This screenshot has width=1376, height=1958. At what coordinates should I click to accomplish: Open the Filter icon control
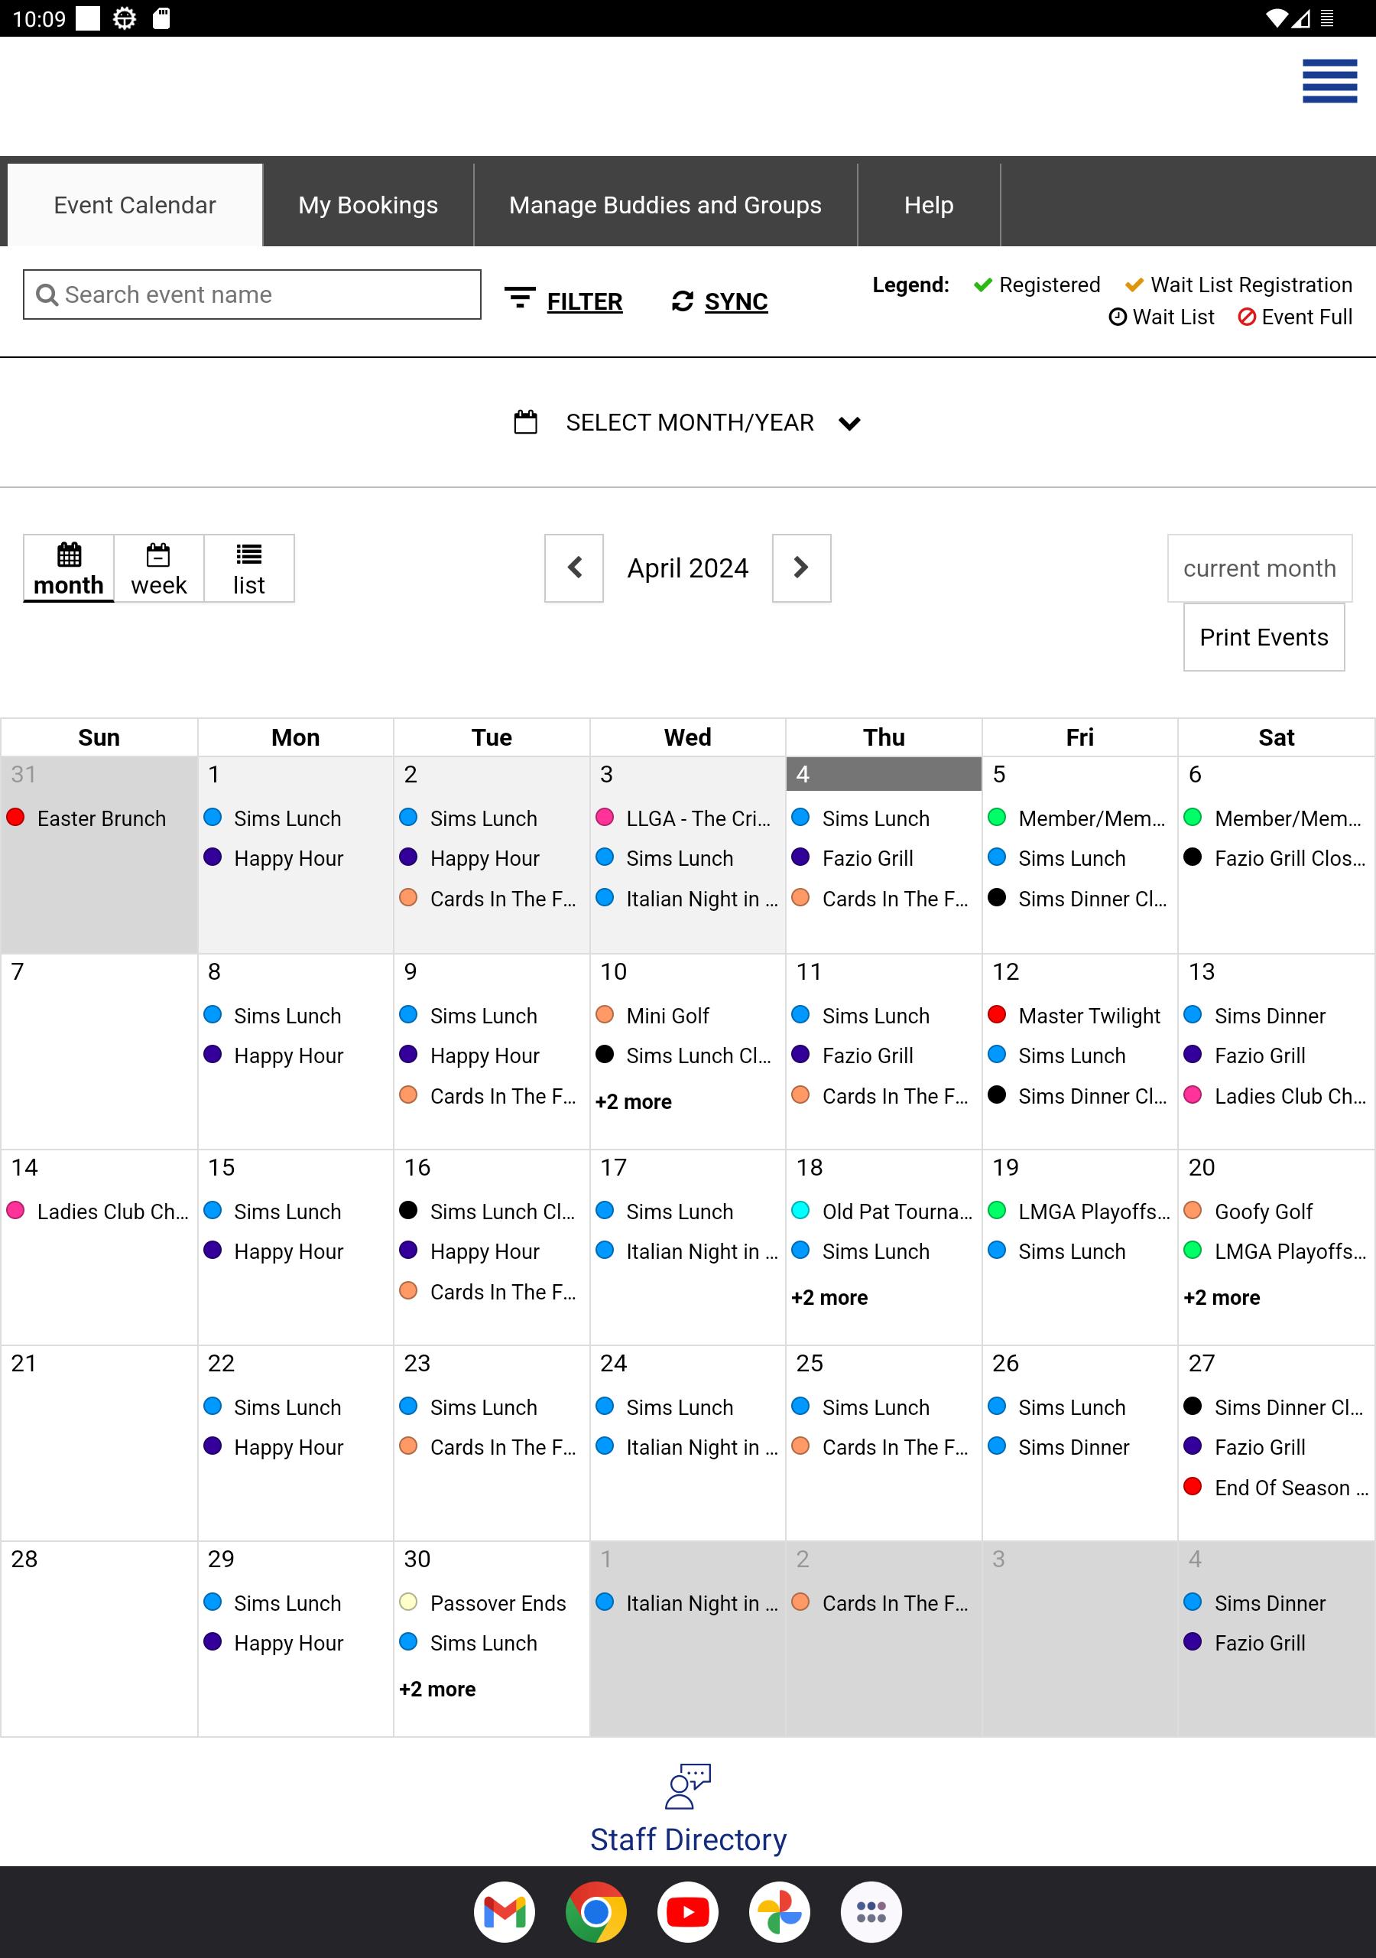tap(519, 298)
